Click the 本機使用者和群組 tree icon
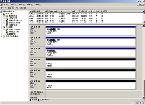 [7, 20]
